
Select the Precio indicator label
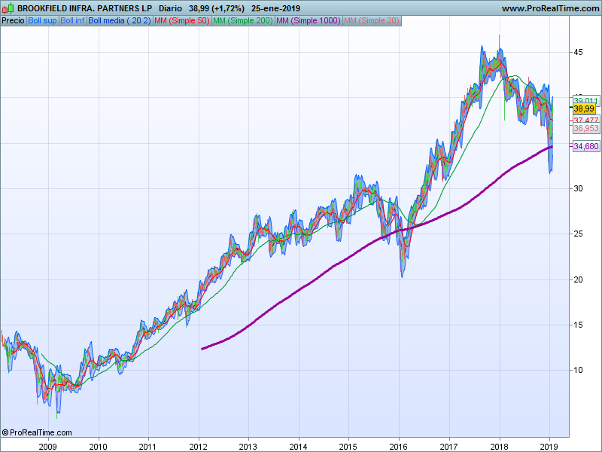point(14,21)
